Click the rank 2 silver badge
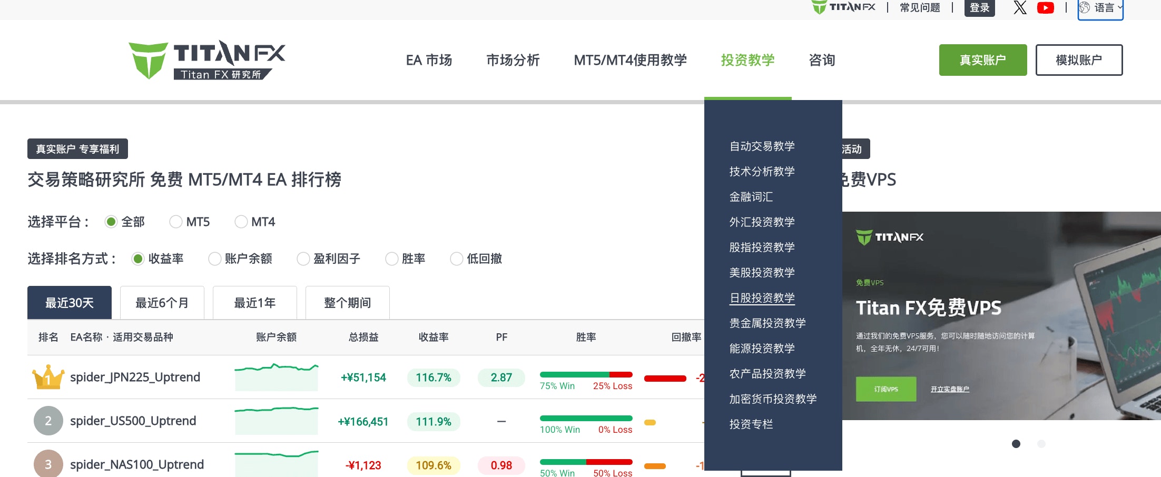 coord(48,421)
